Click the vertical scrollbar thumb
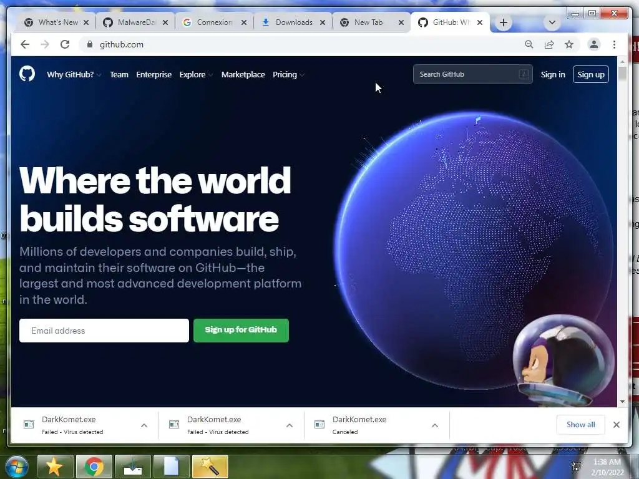 pos(622,74)
